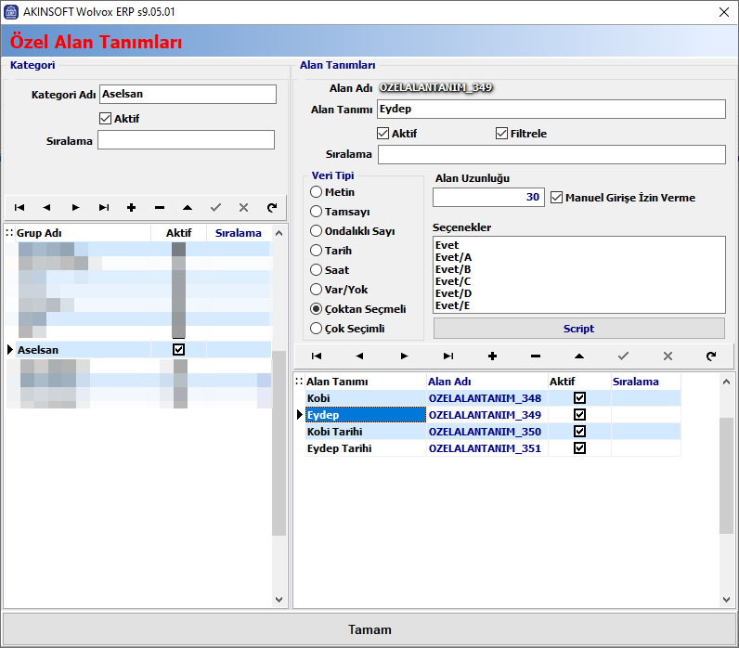The image size is (739, 648).
Task: Click the add record icon in Kategori navigator
Action: click(131, 208)
